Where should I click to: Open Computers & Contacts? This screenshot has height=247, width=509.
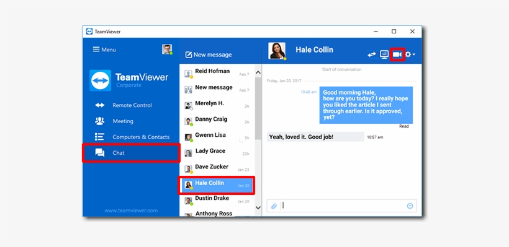pyautogui.click(x=131, y=137)
